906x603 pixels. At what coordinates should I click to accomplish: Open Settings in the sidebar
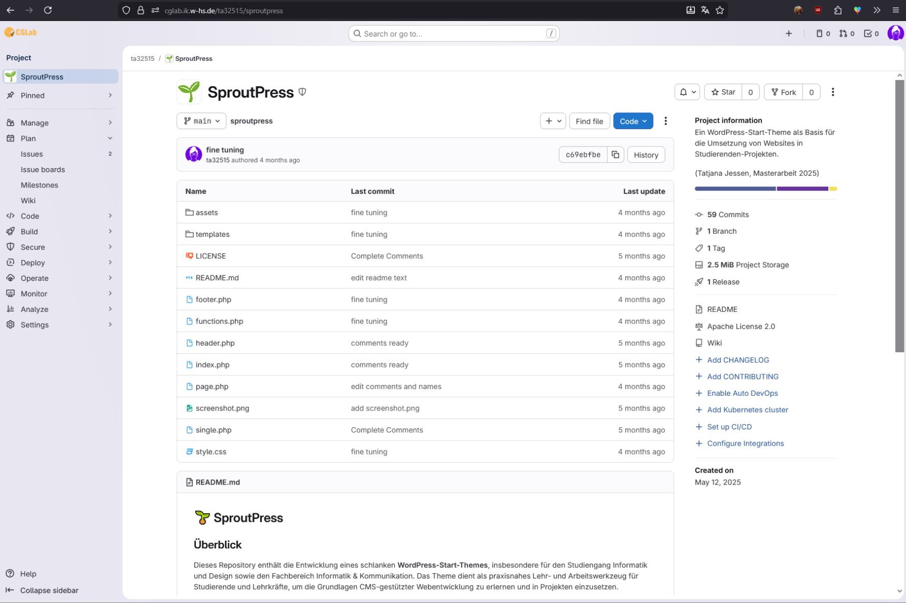coord(35,325)
